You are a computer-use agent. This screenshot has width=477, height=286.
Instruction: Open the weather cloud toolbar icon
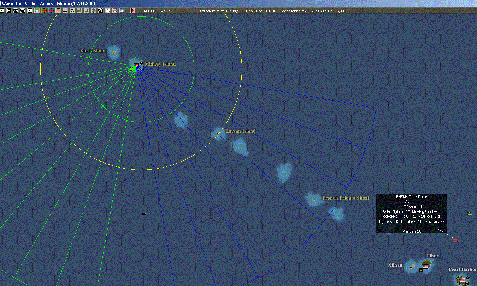[122, 11]
